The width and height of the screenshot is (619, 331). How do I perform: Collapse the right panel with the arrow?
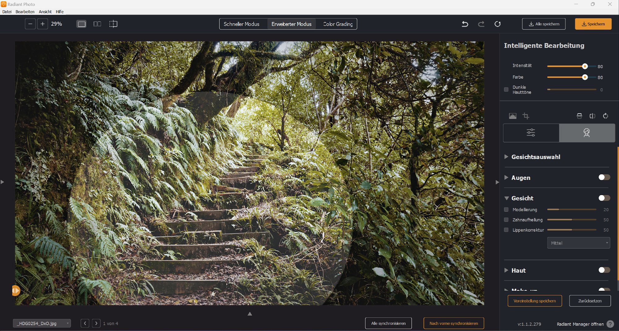pyautogui.click(x=497, y=182)
